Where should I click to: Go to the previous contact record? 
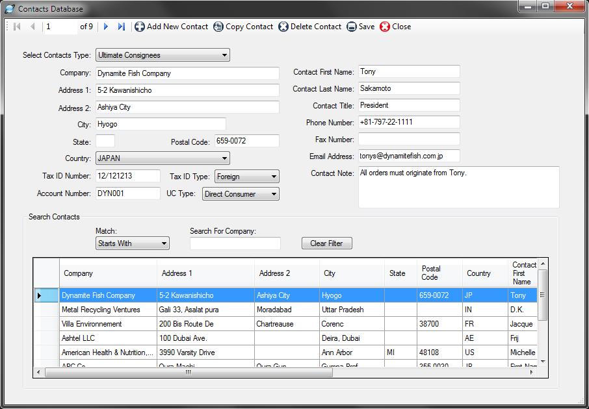point(33,27)
